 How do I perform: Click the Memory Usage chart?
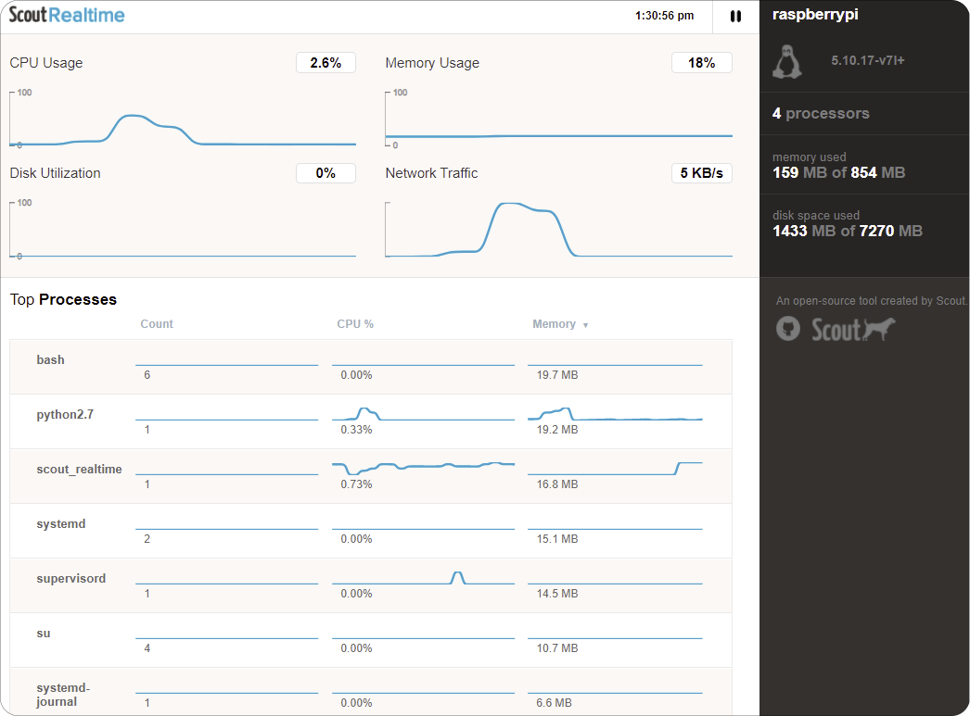point(558,119)
